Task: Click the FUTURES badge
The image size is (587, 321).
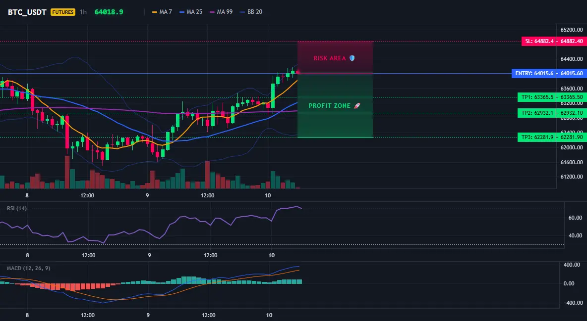Action: pyautogui.click(x=63, y=12)
